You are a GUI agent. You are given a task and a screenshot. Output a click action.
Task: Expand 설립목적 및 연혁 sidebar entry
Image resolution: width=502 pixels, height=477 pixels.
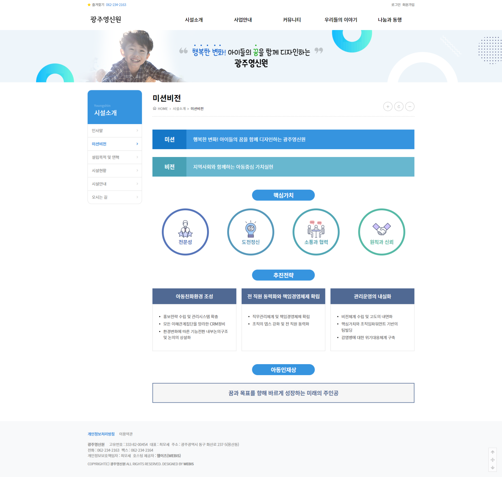115,157
